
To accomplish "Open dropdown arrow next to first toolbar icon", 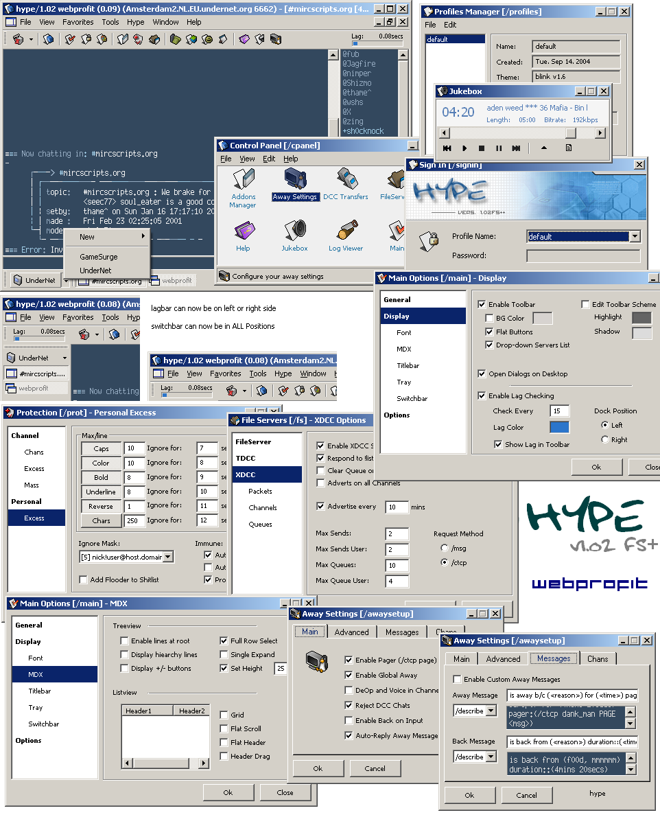I will 31,39.
